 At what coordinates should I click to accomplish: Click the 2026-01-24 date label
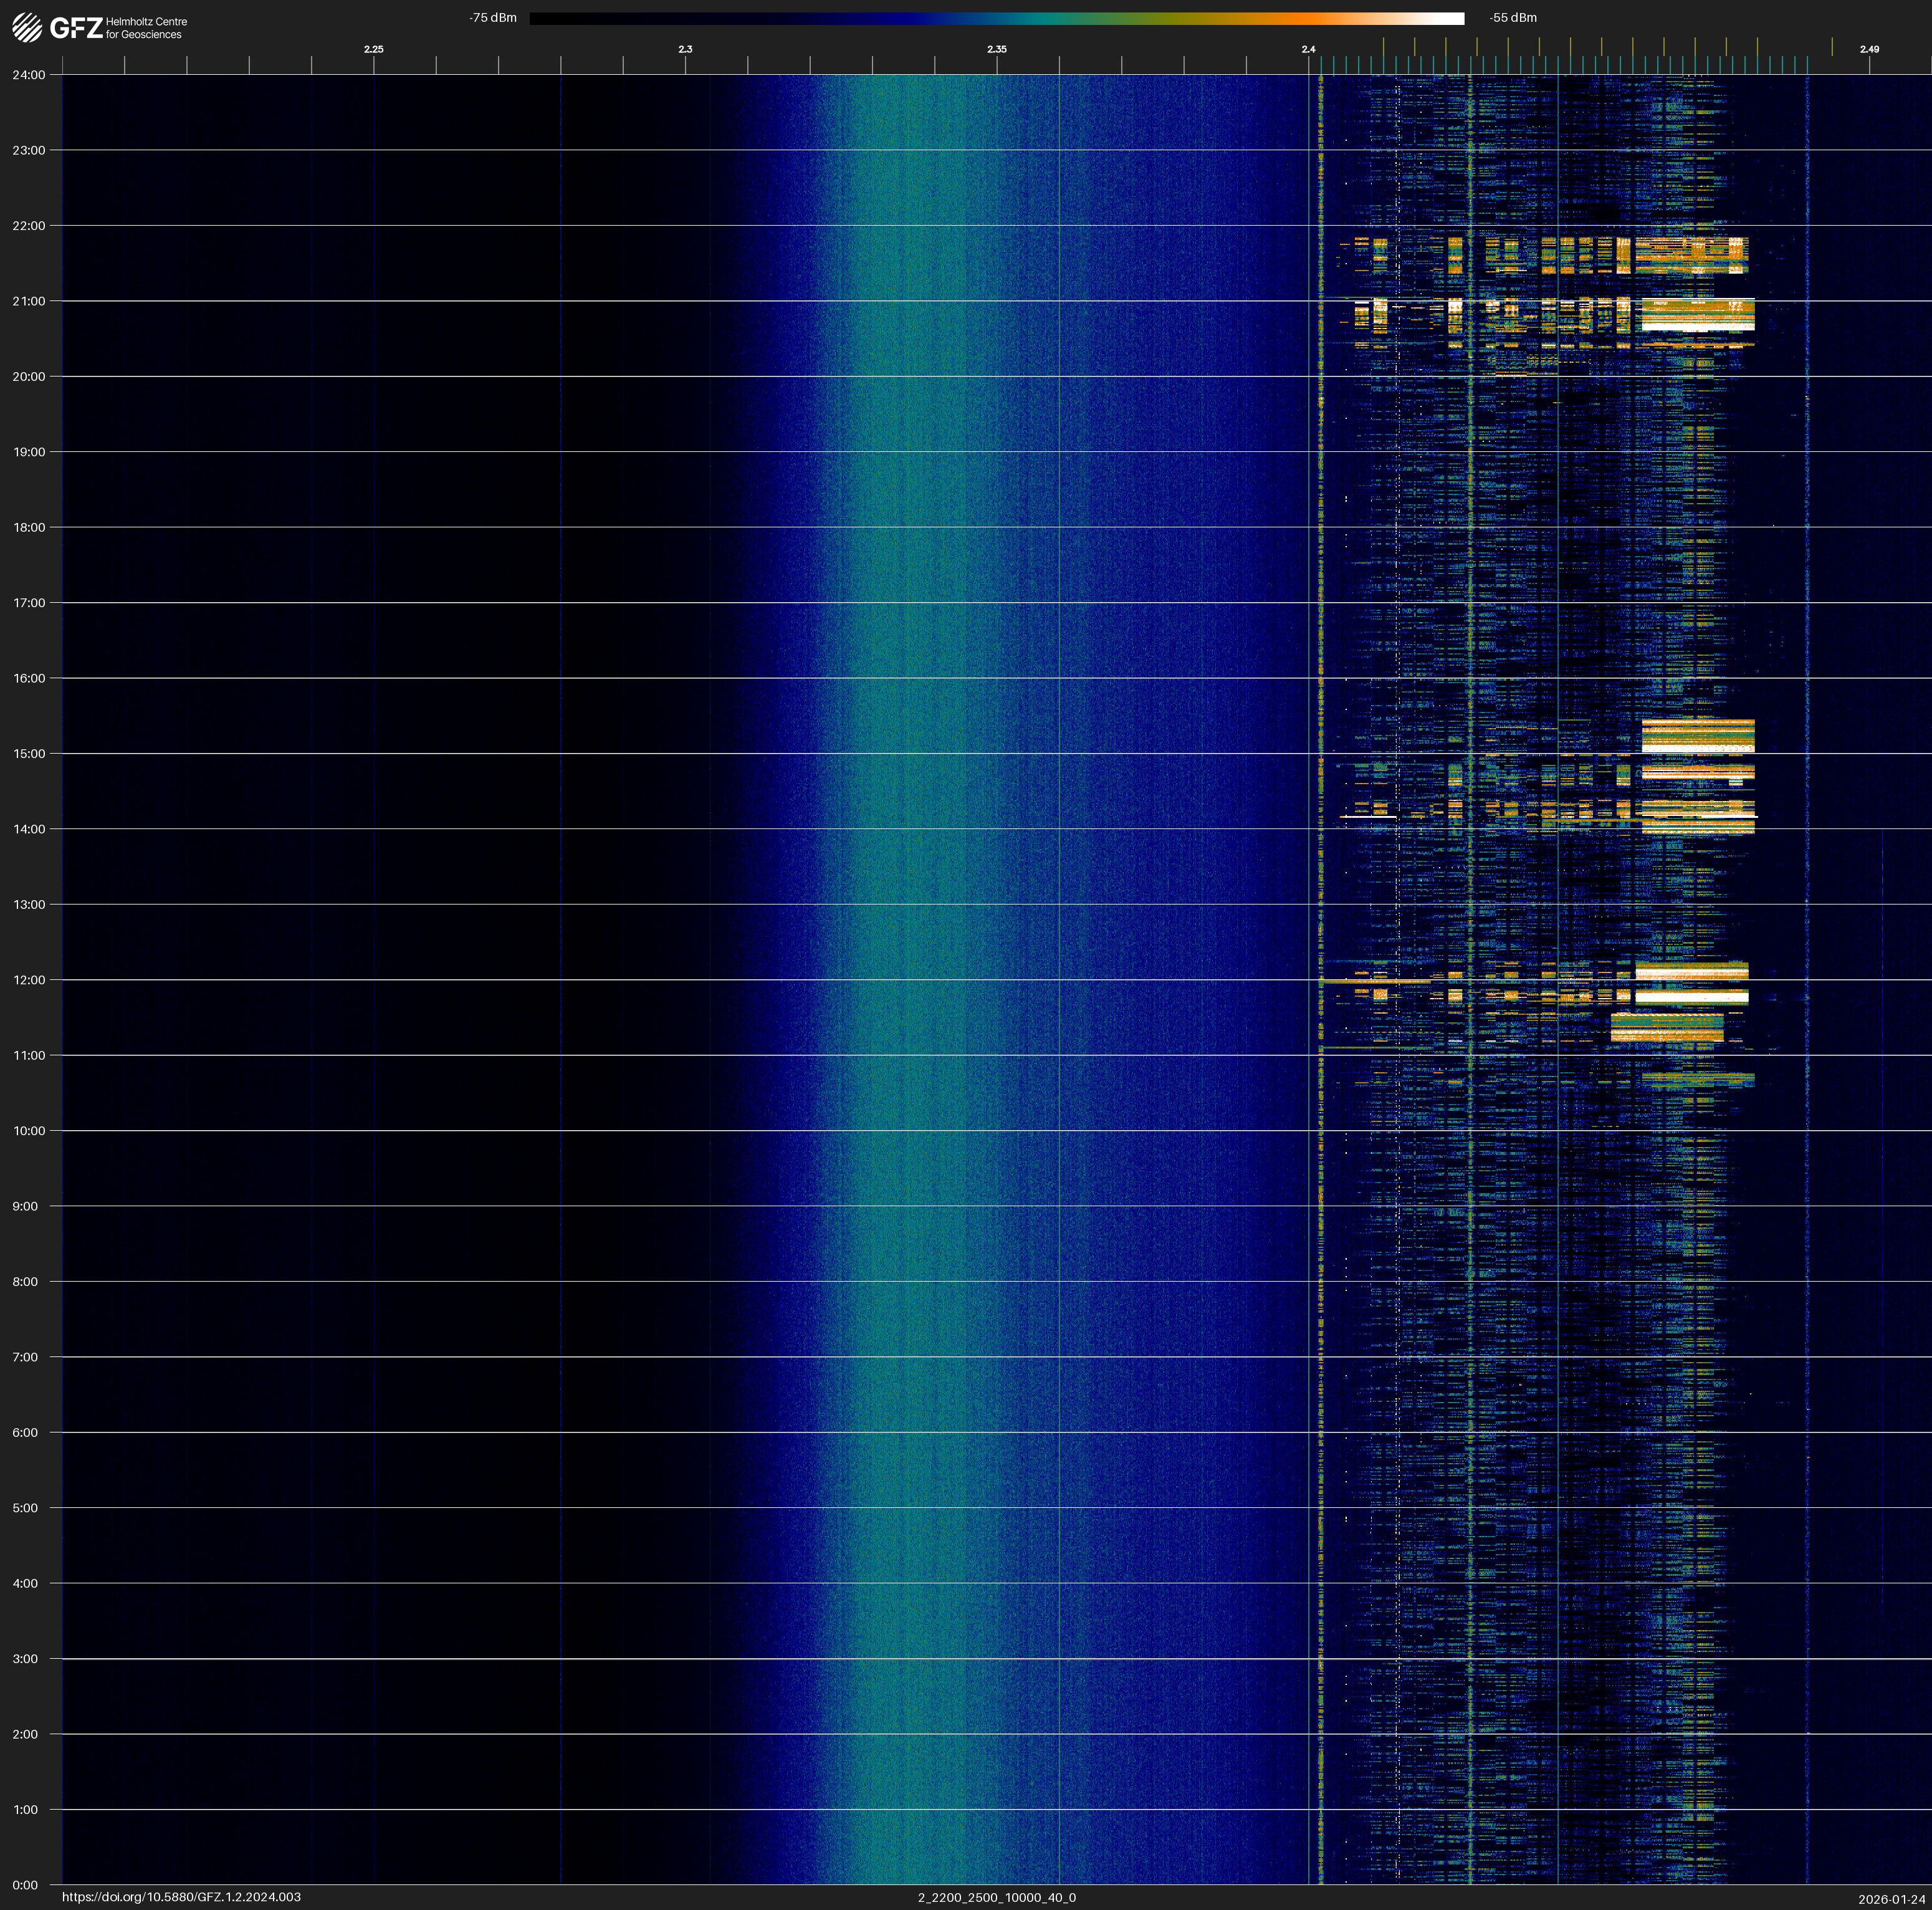(x=1892, y=1899)
